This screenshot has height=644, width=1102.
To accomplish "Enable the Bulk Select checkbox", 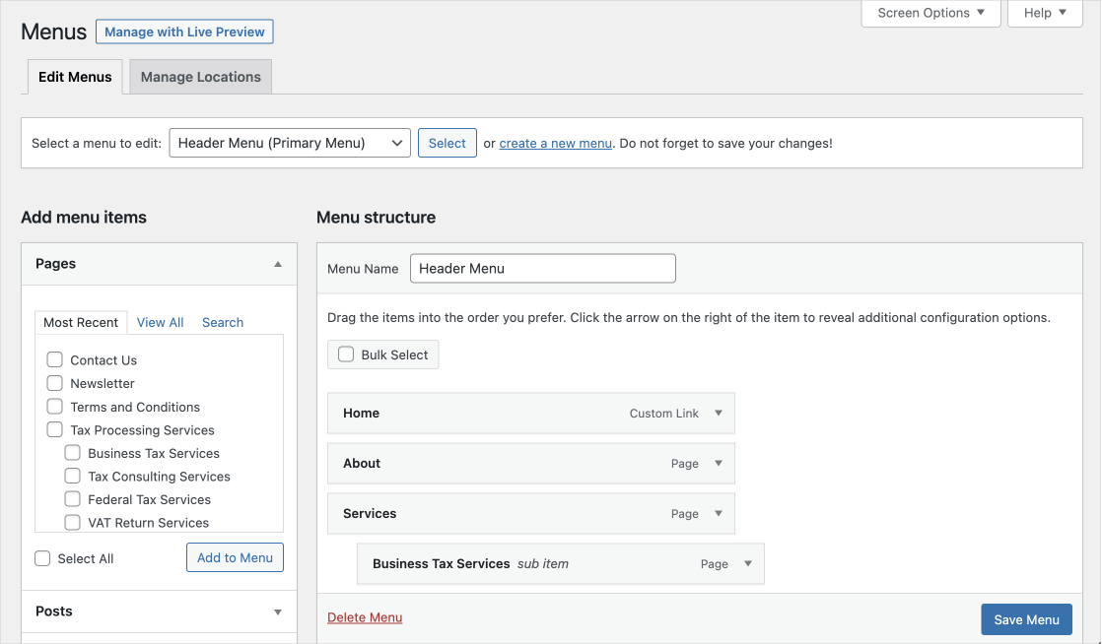I will point(346,354).
